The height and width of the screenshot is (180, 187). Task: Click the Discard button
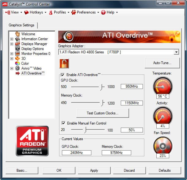tap(129, 170)
